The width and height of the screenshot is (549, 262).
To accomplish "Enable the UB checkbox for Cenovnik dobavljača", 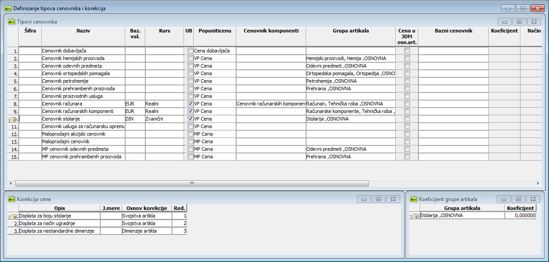I will [190, 51].
